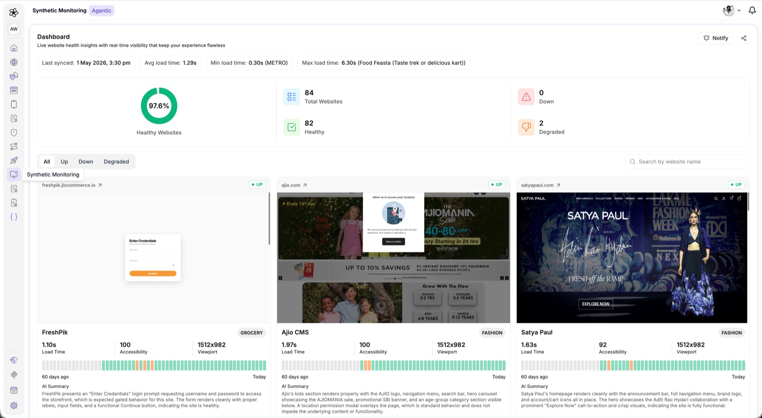This screenshot has width=762, height=418.
Task: Click the Down warning triangle icon
Action: click(526, 97)
